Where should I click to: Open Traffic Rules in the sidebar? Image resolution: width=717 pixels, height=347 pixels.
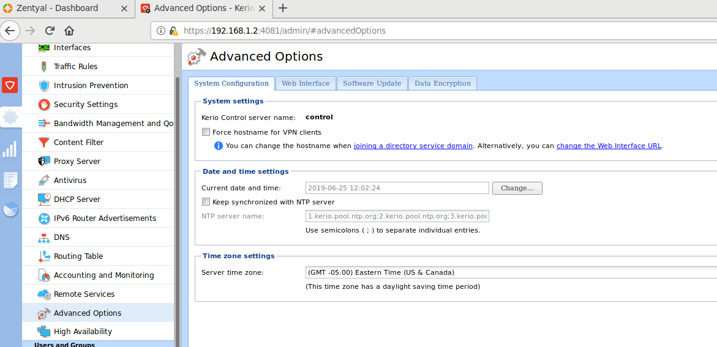coord(98,66)
